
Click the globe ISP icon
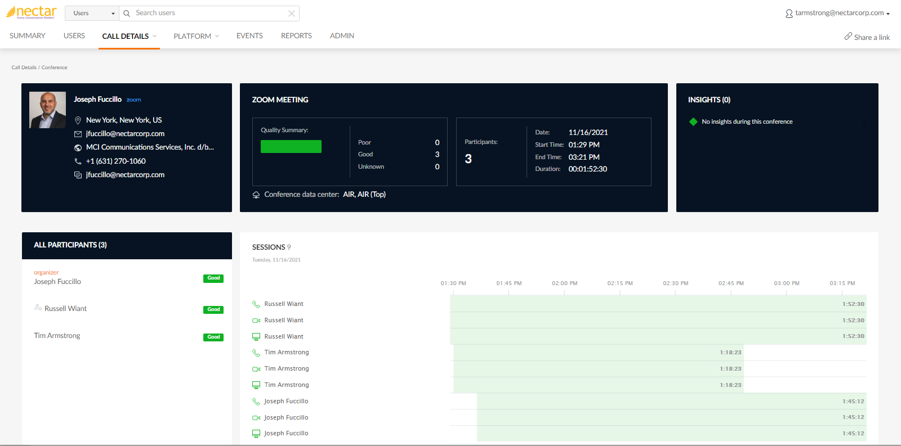pyautogui.click(x=78, y=147)
